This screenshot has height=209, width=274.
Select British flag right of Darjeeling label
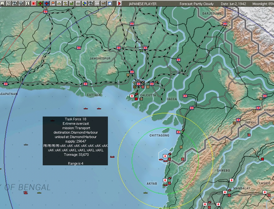coord(225,24)
